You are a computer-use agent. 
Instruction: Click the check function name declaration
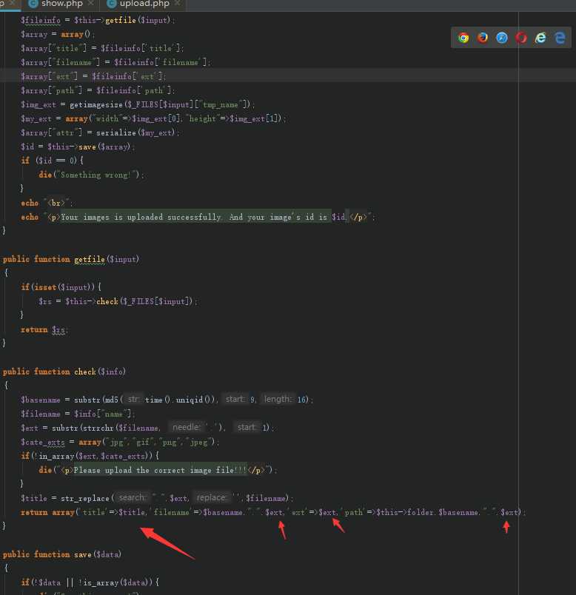(85, 372)
